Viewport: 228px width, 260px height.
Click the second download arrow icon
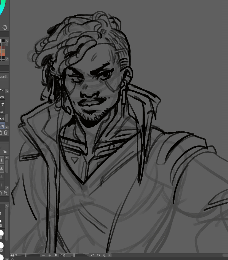(x=2, y=168)
